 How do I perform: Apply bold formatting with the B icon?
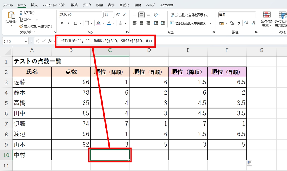click(x=62, y=23)
